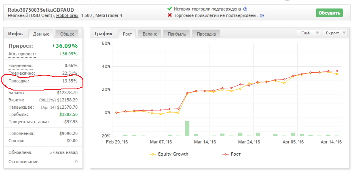Viewport: 353px width, 177px height.
Task: Click the $12158.29 Эквити value
Action: click(67, 100)
